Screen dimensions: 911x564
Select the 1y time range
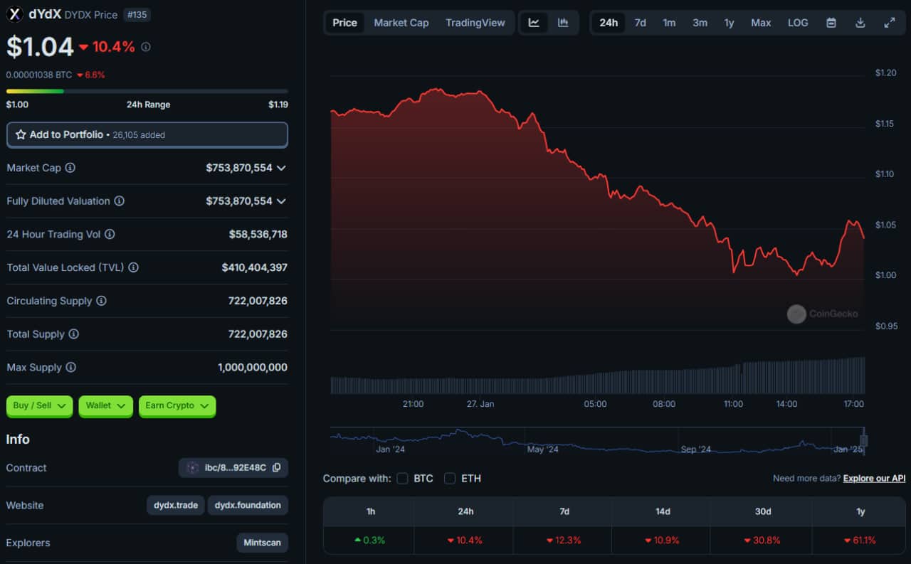coord(730,23)
